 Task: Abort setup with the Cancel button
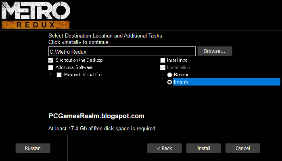pos(242,148)
